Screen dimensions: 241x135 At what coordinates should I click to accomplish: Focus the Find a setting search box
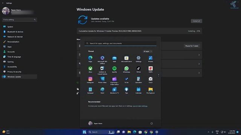[x=19, y=19]
